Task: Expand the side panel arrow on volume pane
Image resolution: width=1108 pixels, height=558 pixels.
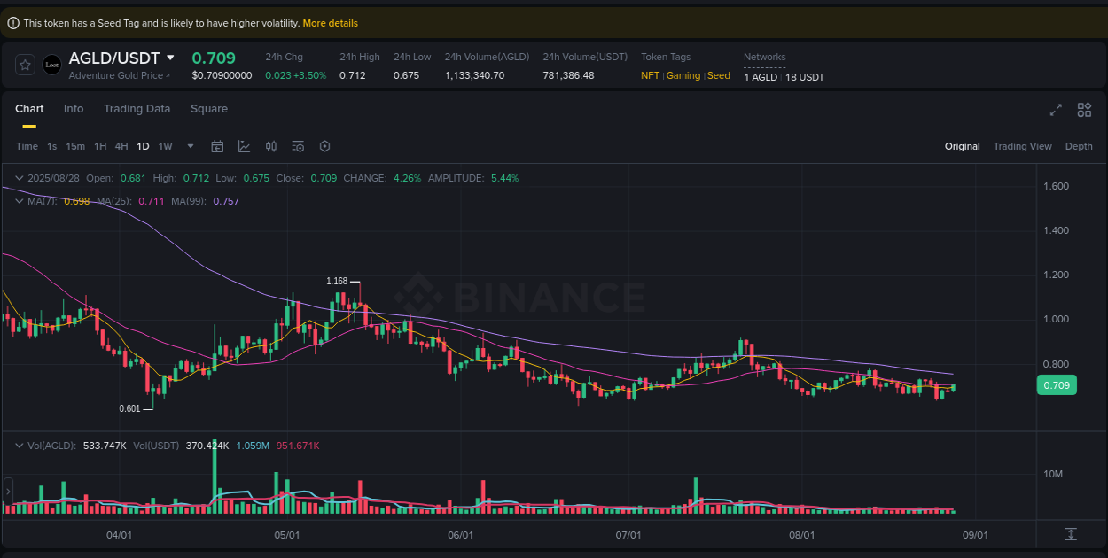Action: 8,490
